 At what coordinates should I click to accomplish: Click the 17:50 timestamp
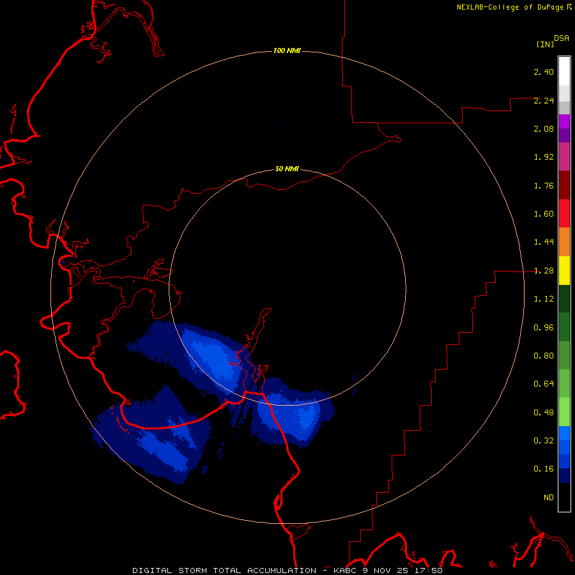pos(429,571)
